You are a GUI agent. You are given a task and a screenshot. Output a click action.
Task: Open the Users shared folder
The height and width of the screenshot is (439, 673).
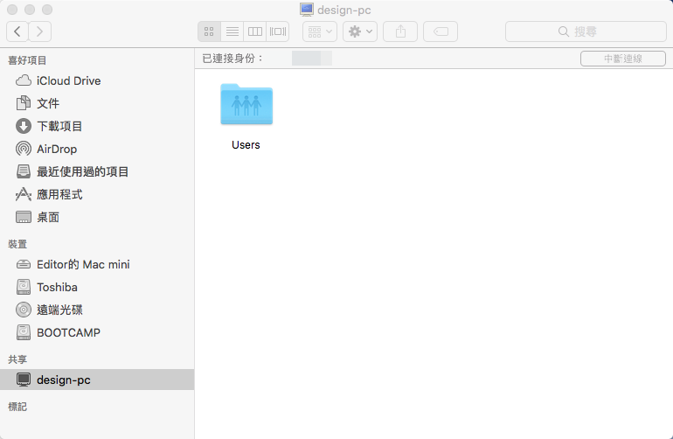click(x=246, y=104)
